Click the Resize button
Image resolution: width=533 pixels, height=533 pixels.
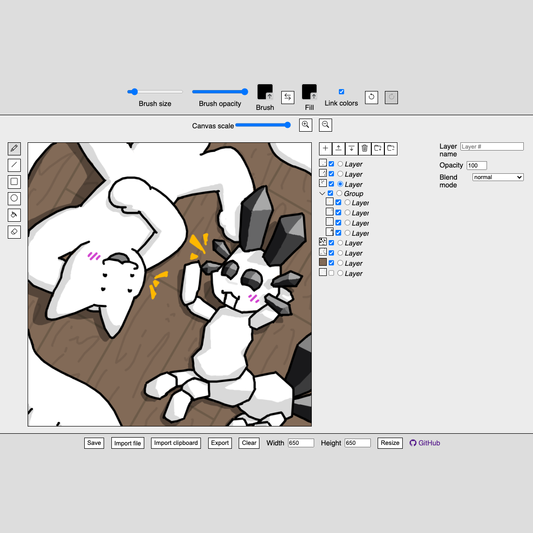[390, 443]
